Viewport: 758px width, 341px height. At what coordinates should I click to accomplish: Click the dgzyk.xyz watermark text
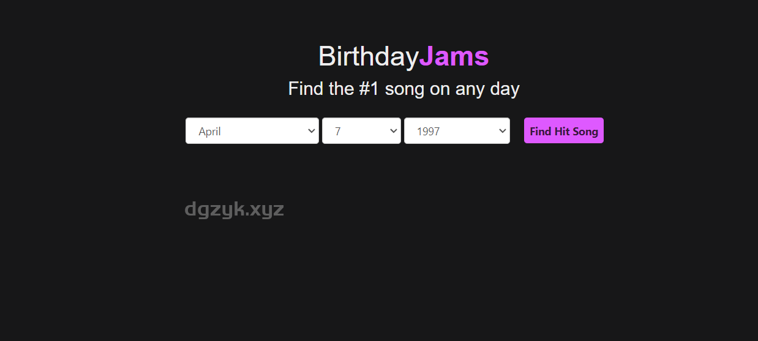point(235,209)
